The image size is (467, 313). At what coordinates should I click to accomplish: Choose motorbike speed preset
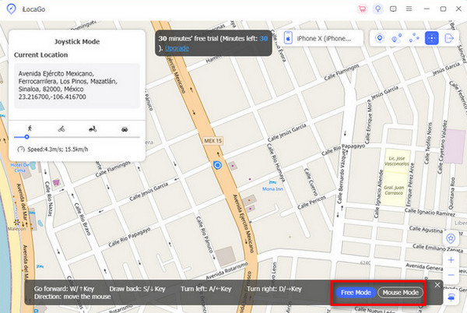pos(93,128)
